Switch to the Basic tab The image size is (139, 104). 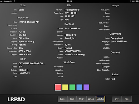point(62,99)
